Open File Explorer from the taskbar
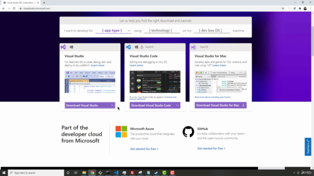314x176 pixels. (84, 173)
